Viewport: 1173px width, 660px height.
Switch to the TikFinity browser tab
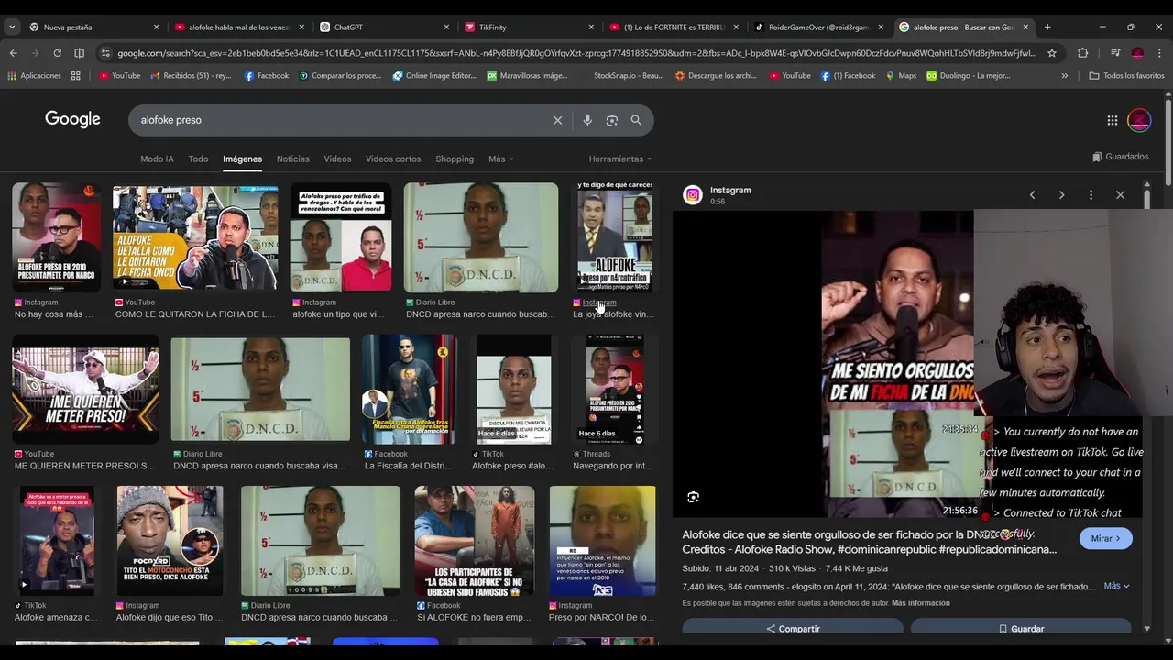[530, 27]
